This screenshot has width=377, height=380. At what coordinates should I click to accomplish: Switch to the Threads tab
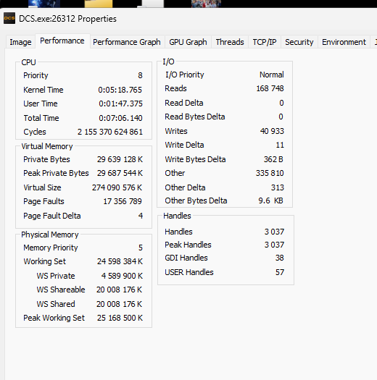click(x=230, y=42)
